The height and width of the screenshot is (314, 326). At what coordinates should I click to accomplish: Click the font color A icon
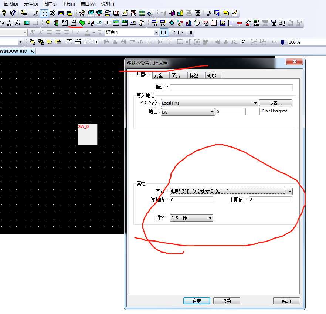pyautogui.click(x=87, y=33)
